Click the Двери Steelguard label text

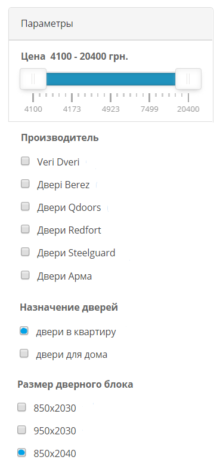pyautogui.click(x=76, y=253)
